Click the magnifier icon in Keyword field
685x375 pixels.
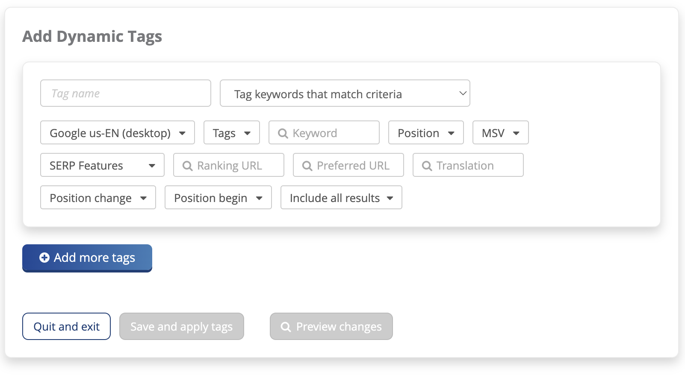(x=283, y=133)
